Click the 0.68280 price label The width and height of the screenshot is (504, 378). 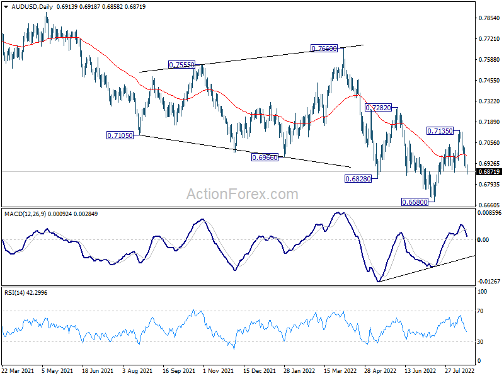click(x=358, y=179)
